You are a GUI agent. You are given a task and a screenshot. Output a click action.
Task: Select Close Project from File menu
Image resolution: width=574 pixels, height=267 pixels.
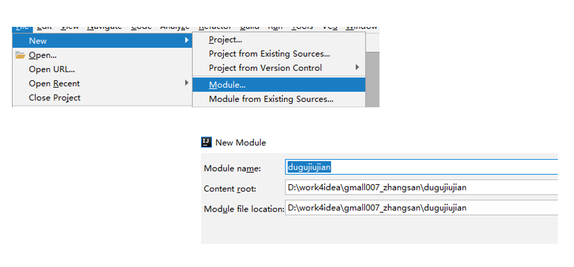pos(54,98)
